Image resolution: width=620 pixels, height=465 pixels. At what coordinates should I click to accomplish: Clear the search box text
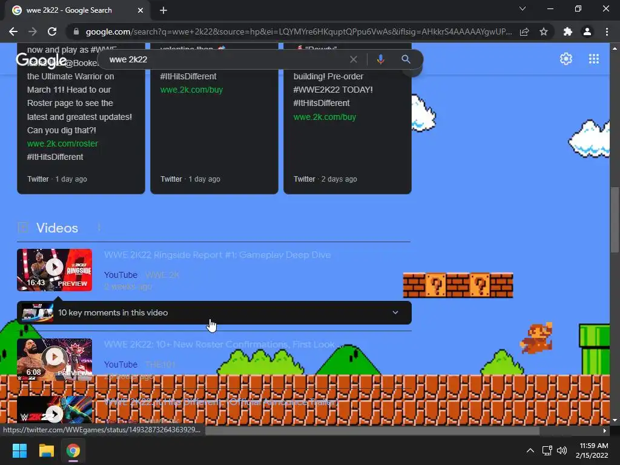tap(354, 59)
